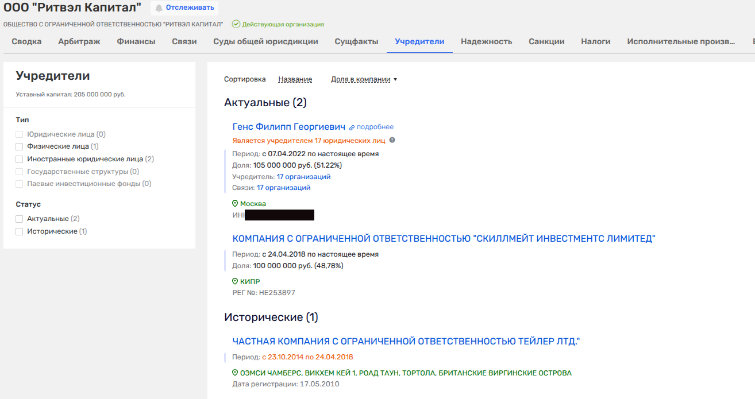
Task: Click the green checkmark status icon
Action: (x=236, y=25)
